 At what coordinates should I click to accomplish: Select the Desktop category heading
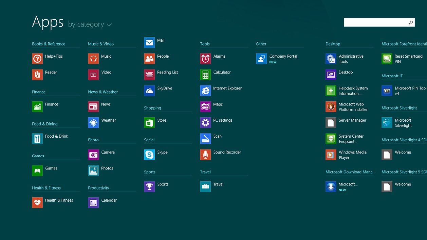333,44
